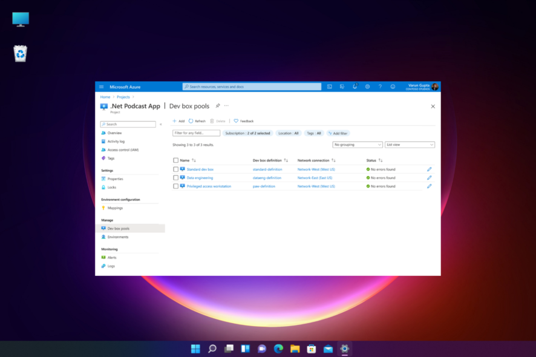This screenshot has width=536, height=357.
Task: Sort by Dev box definition column
Action: [286, 160]
